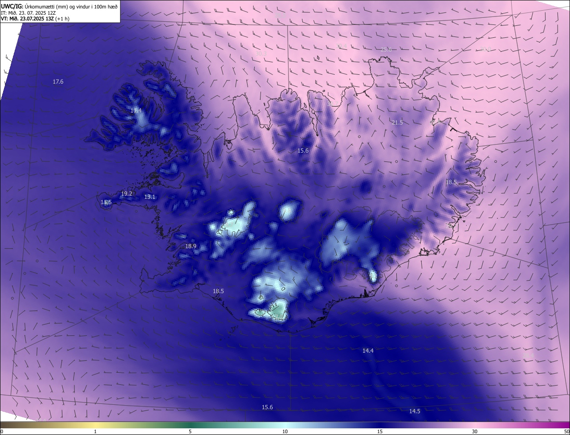Click the 'VT: Mið. 23.07.2025 13Z (+1 h)' line
The width and height of the screenshot is (570, 435).
tap(35, 19)
